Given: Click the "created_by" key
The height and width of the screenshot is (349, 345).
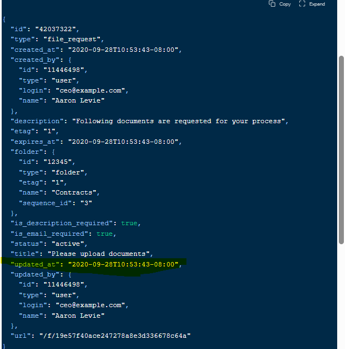Looking at the screenshot, I should [35, 60].
